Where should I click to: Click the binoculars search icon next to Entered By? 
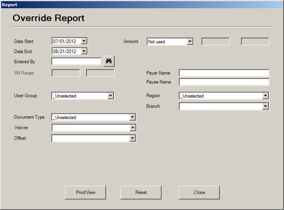tap(109, 61)
